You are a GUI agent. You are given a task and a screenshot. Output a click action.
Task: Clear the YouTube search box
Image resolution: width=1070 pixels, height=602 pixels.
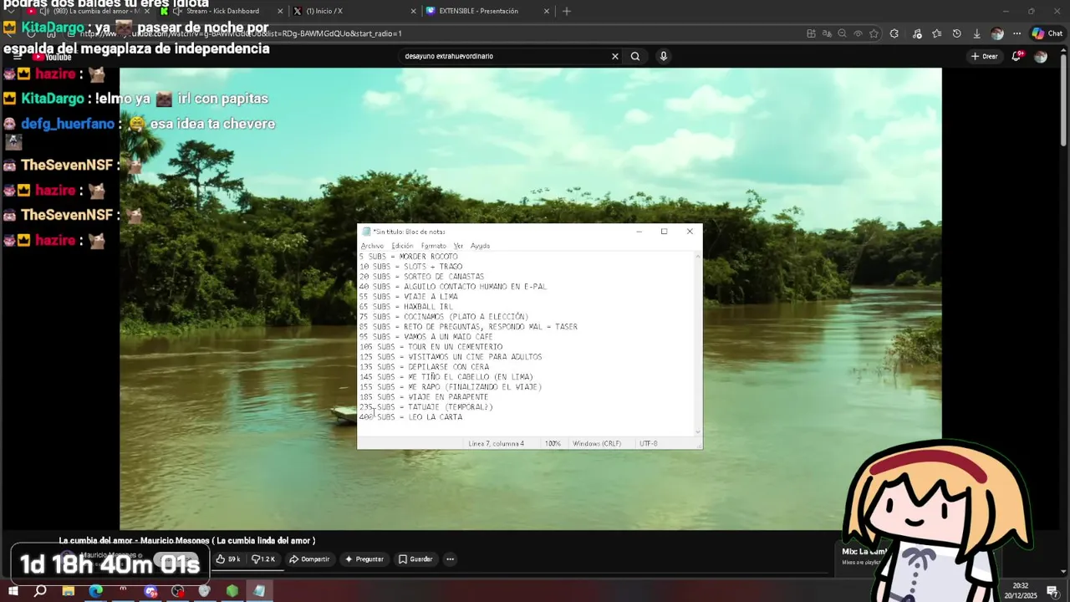coord(615,56)
